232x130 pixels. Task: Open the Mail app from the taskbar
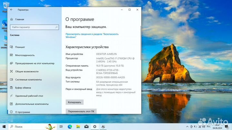pyautogui.click(x=86, y=126)
